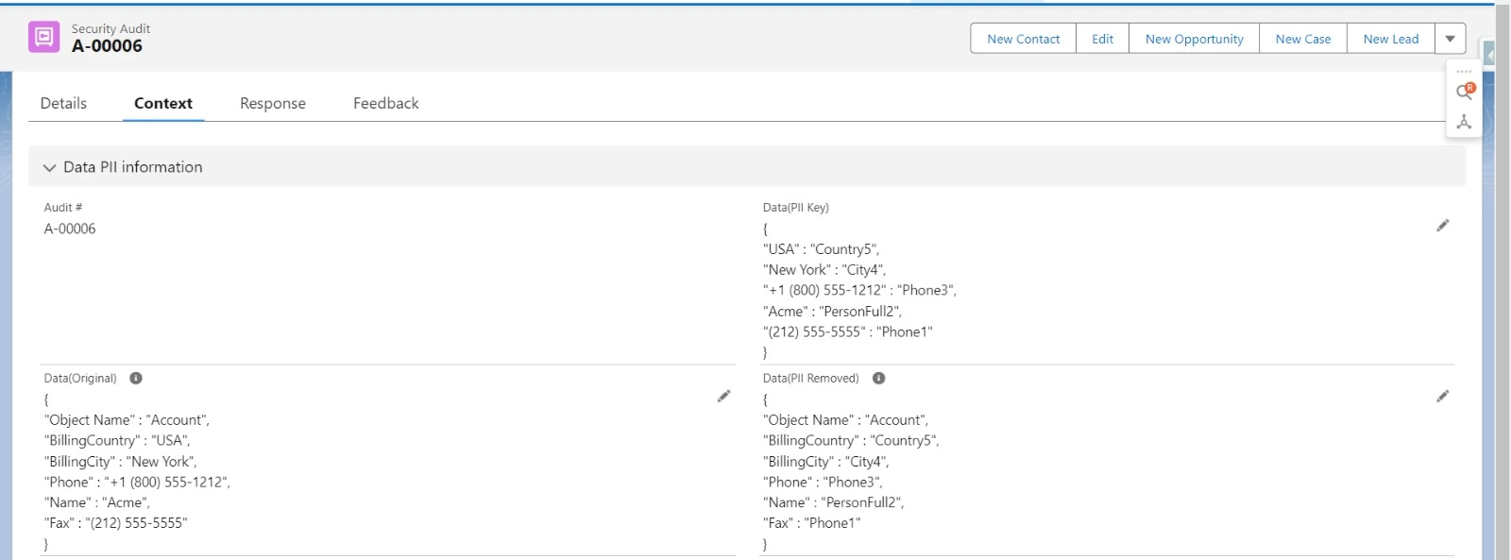Click pencil icon for Data(PII Removed)
Screen dimensions: 1511x560
[1442, 397]
